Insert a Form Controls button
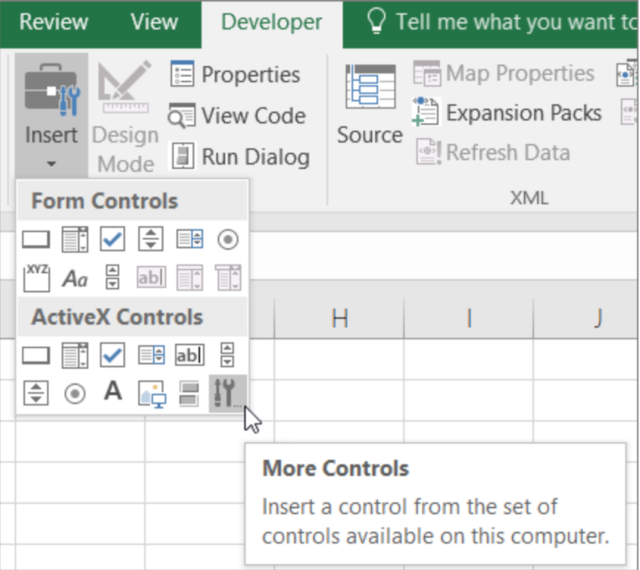This screenshot has width=640, height=570. (36, 239)
